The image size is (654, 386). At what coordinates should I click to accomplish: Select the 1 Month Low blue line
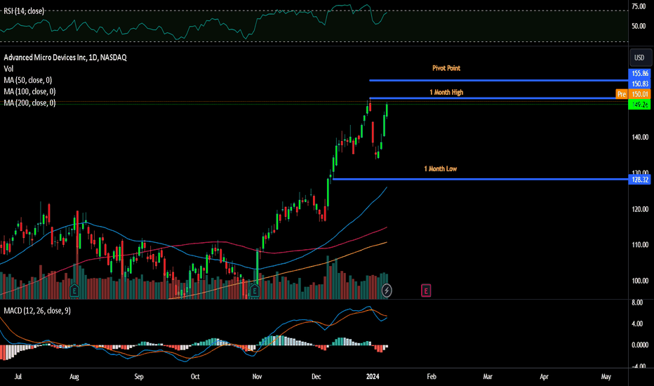(481, 179)
